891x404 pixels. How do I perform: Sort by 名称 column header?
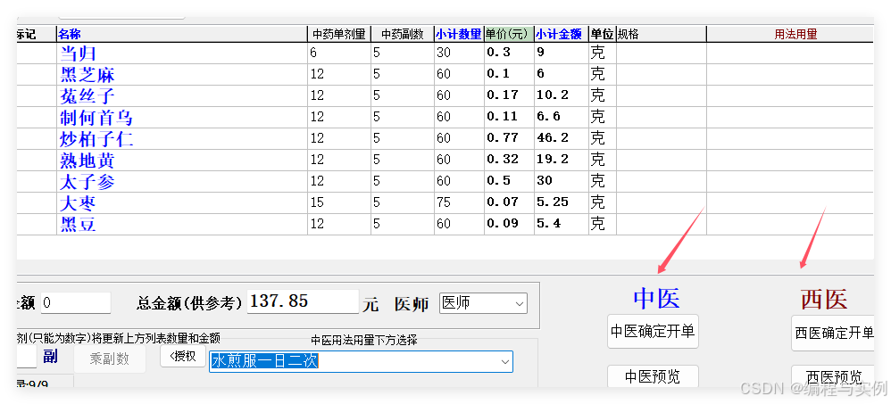(182, 34)
